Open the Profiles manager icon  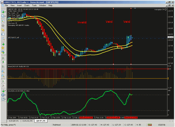click(x=3, y=16)
